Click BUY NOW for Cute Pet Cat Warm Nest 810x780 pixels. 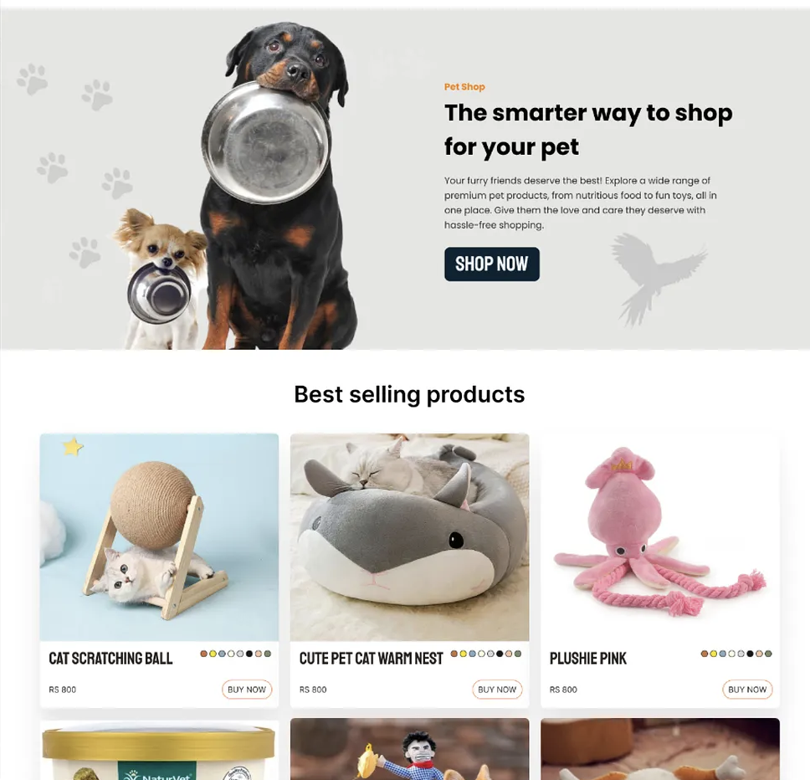pyautogui.click(x=497, y=689)
